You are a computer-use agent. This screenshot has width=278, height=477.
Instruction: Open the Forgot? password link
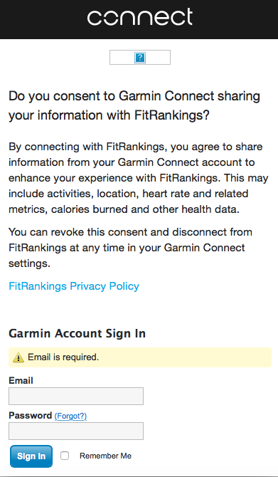(70, 416)
